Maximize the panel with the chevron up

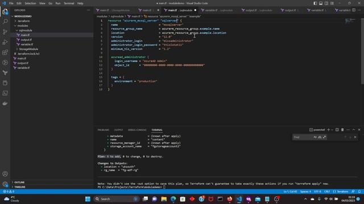click(x=354, y=130)
